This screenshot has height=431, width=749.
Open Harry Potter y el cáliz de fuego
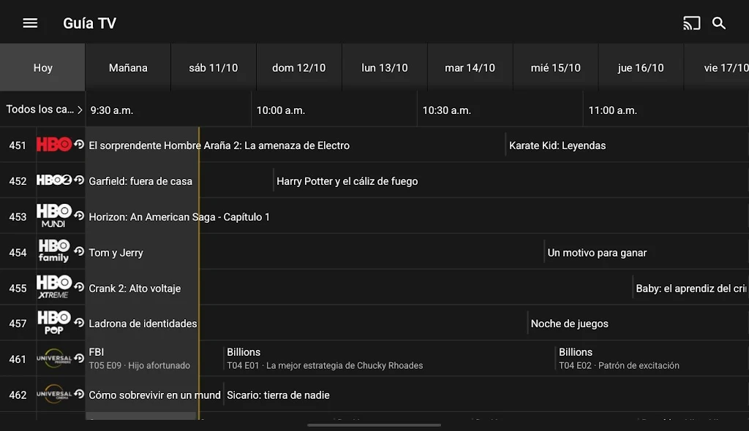347,181
